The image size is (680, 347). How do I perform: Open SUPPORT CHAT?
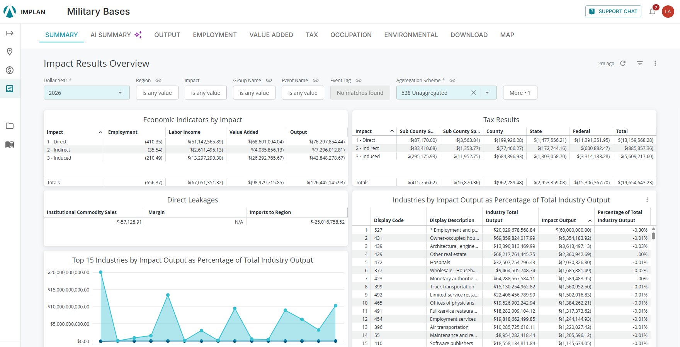(x=613, y=12)
